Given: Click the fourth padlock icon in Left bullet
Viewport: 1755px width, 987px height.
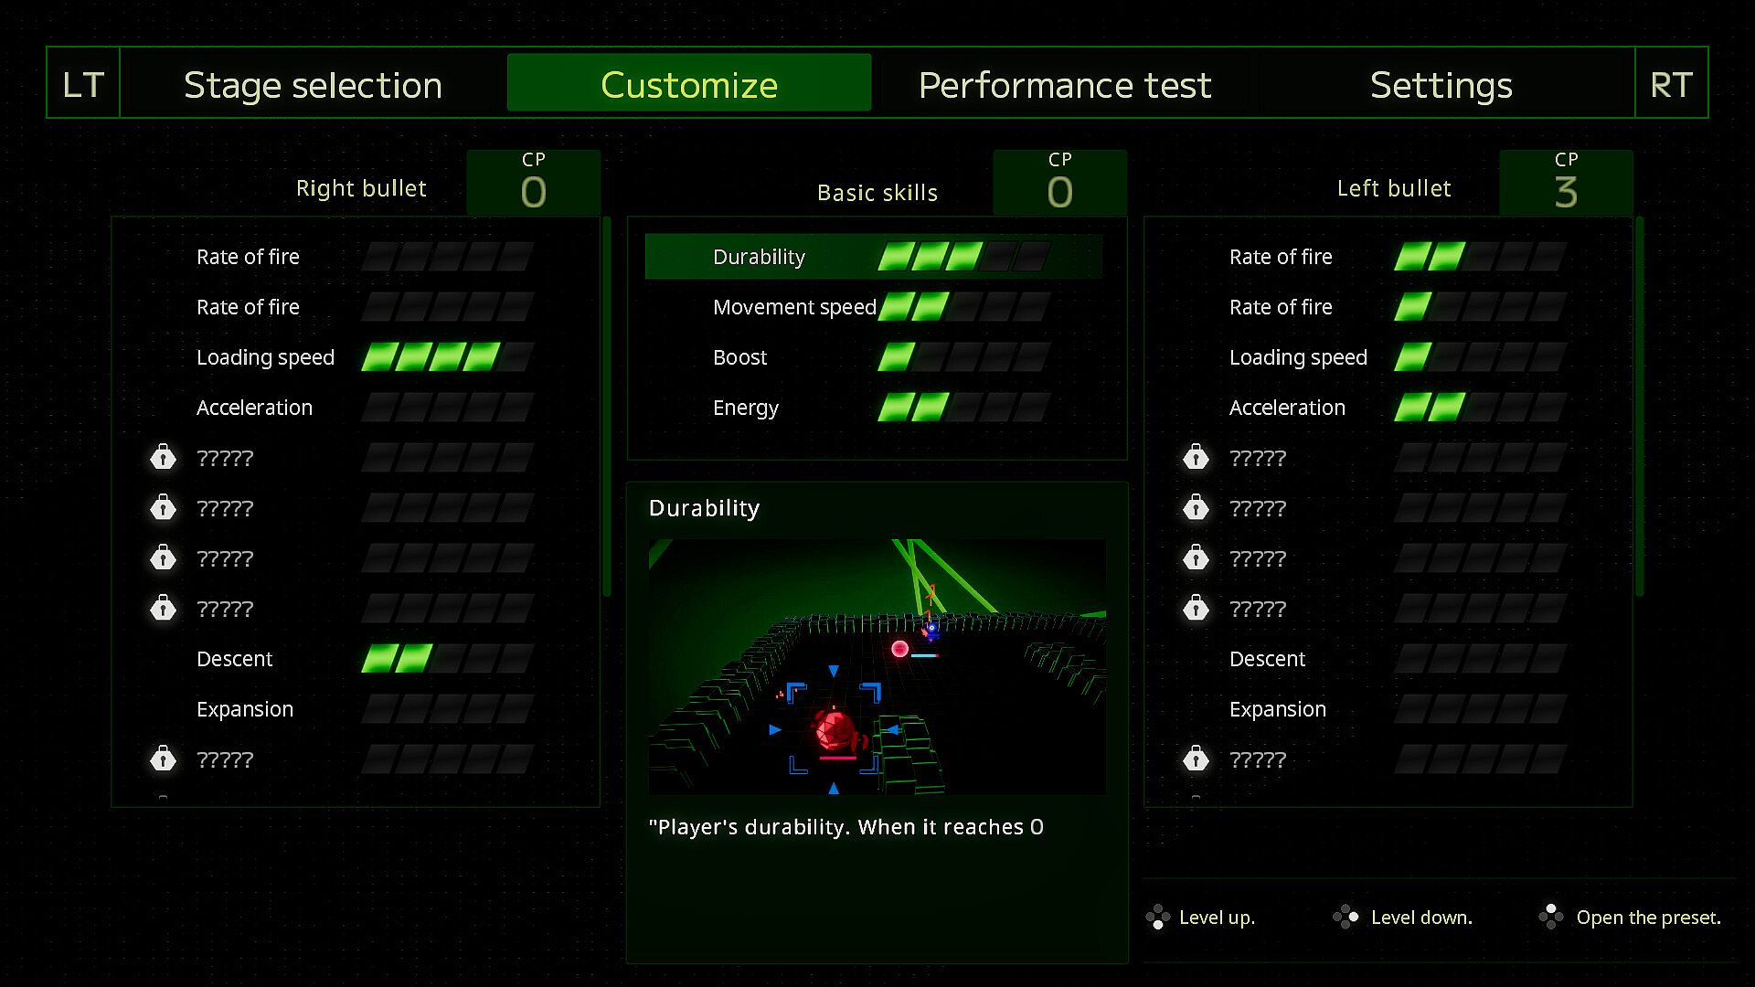Looking at the screenshot, I should (1196, 608).
